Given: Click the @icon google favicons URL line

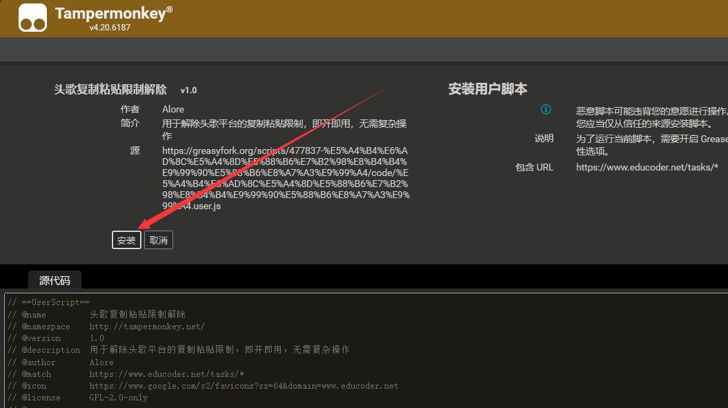Looking at the screenshot, I should pos(203,386).
